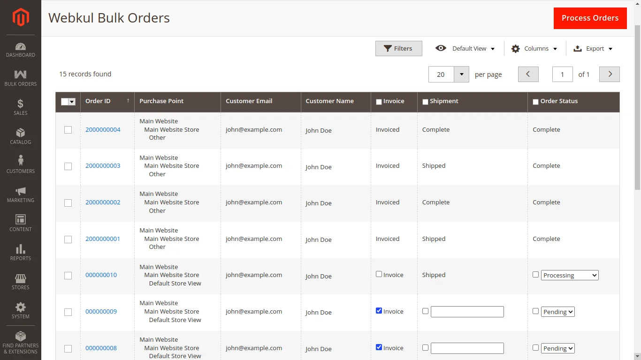Viewport: 641px width, 360px height.
Task: Click the next page arrow
Action: [x=609, y=74]
